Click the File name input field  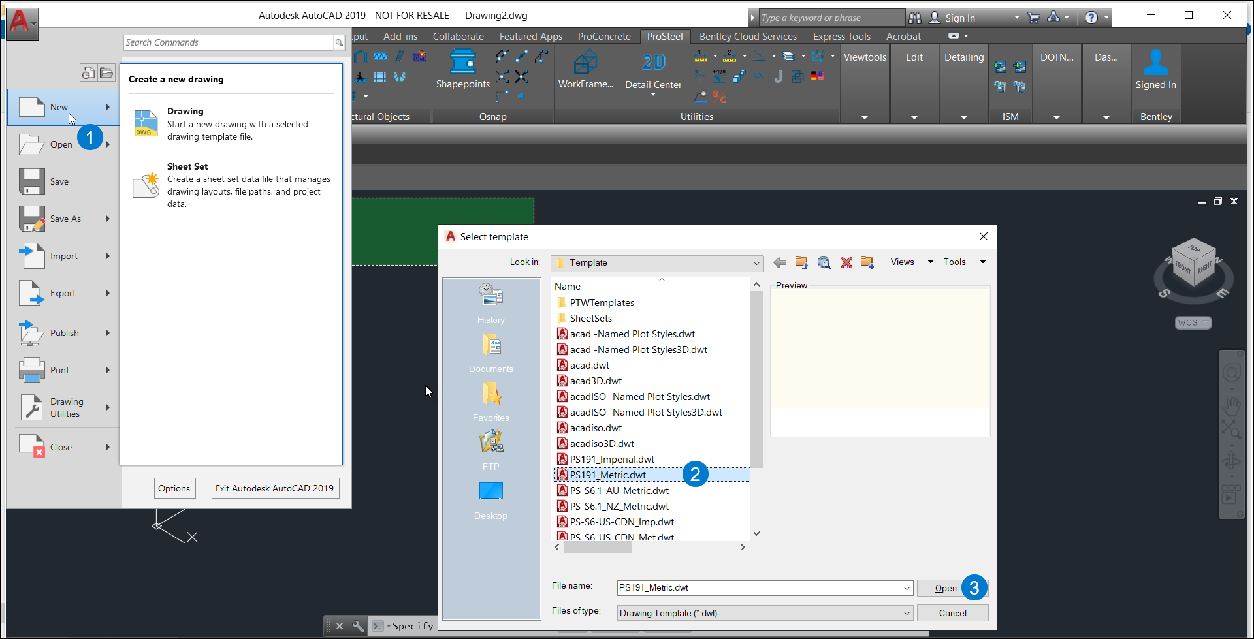pos(765,588)
